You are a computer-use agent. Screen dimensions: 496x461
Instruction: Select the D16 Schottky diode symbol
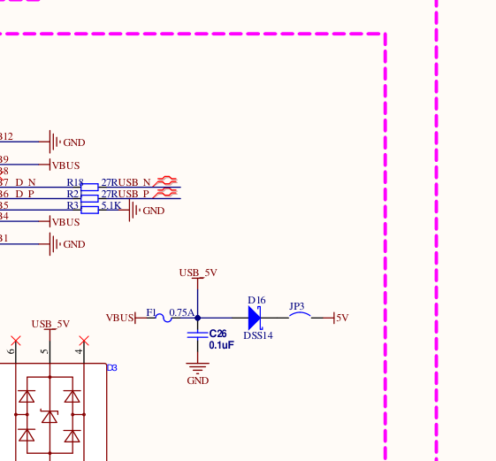(255, 318)
